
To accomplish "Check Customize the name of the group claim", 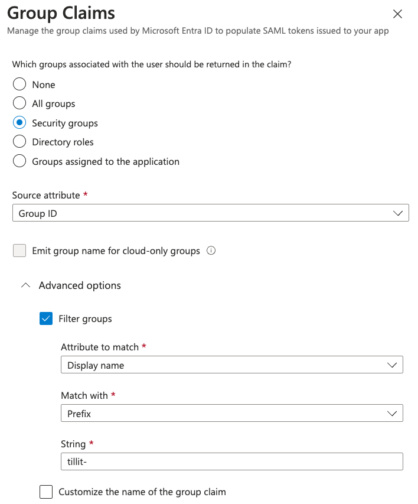I will [46, 492].
